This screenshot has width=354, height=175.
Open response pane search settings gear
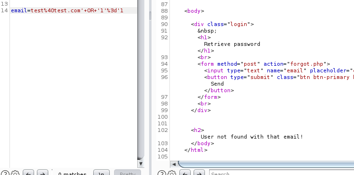(x=172, y=174)
